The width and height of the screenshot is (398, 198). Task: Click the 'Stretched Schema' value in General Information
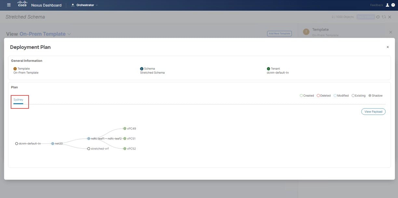[153, 73]
